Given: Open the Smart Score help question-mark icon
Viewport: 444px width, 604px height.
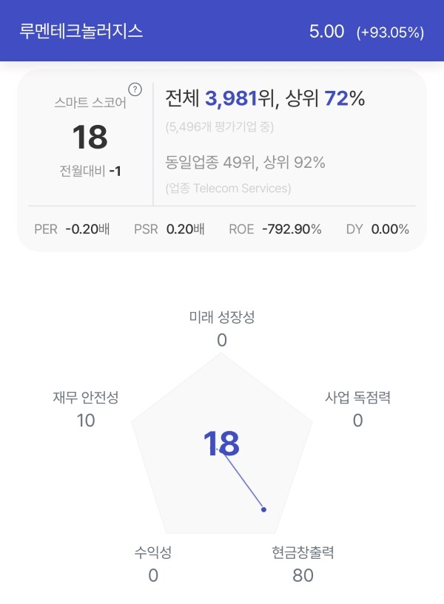Looking at the screenshot, I should coord(135,89).
